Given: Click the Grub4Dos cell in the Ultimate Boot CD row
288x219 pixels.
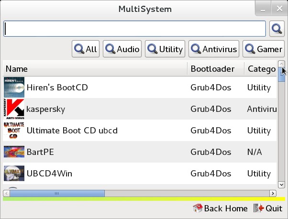Looking at the screenshot, I should (211, 131).
